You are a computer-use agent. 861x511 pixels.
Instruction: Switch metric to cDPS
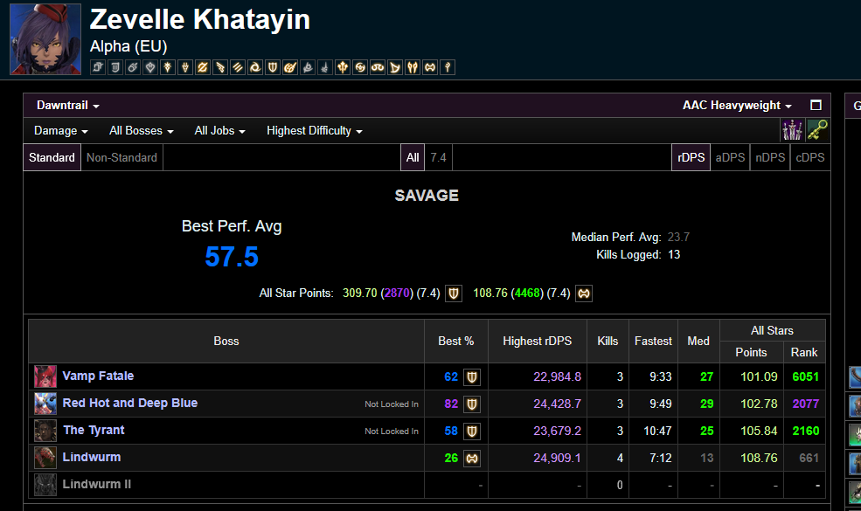[810, 157]
